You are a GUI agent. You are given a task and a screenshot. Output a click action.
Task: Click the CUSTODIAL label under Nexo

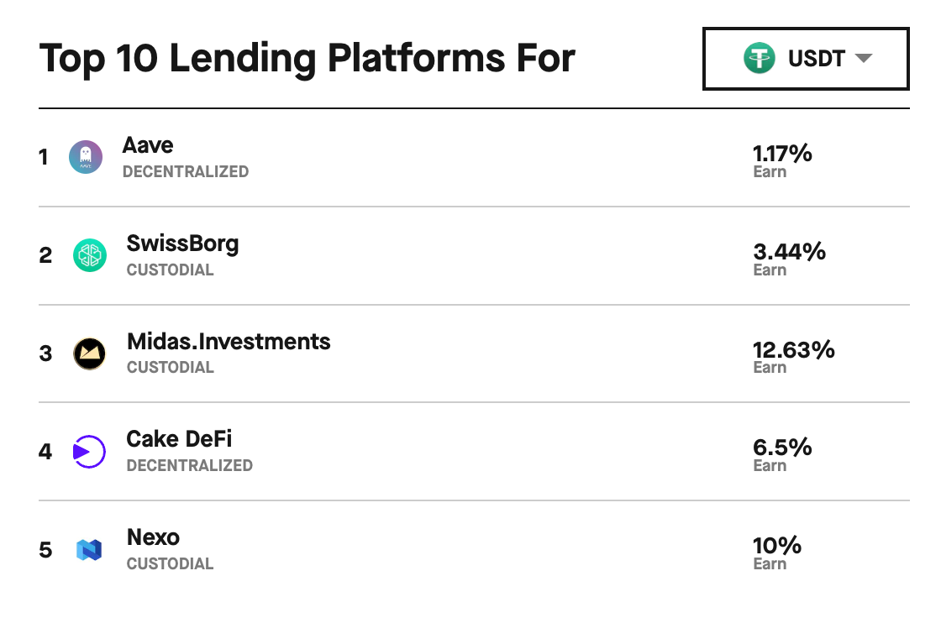[170, 564]
